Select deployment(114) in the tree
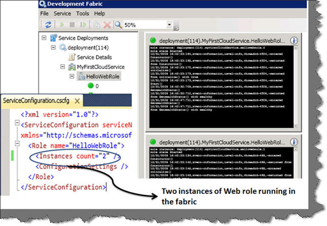327x226 pixels. pyautogui.click(x=88, y=48)
